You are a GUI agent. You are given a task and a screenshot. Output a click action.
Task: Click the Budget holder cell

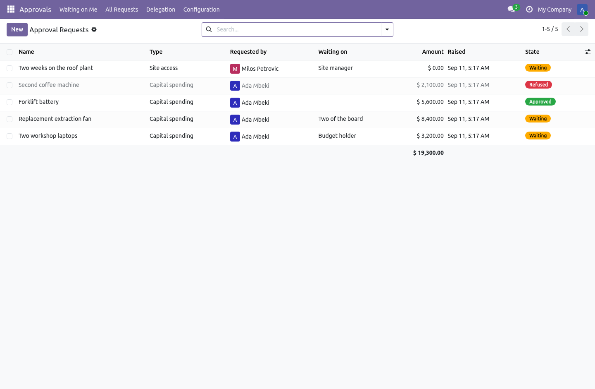pyautogui.click(x=337, y=136)
